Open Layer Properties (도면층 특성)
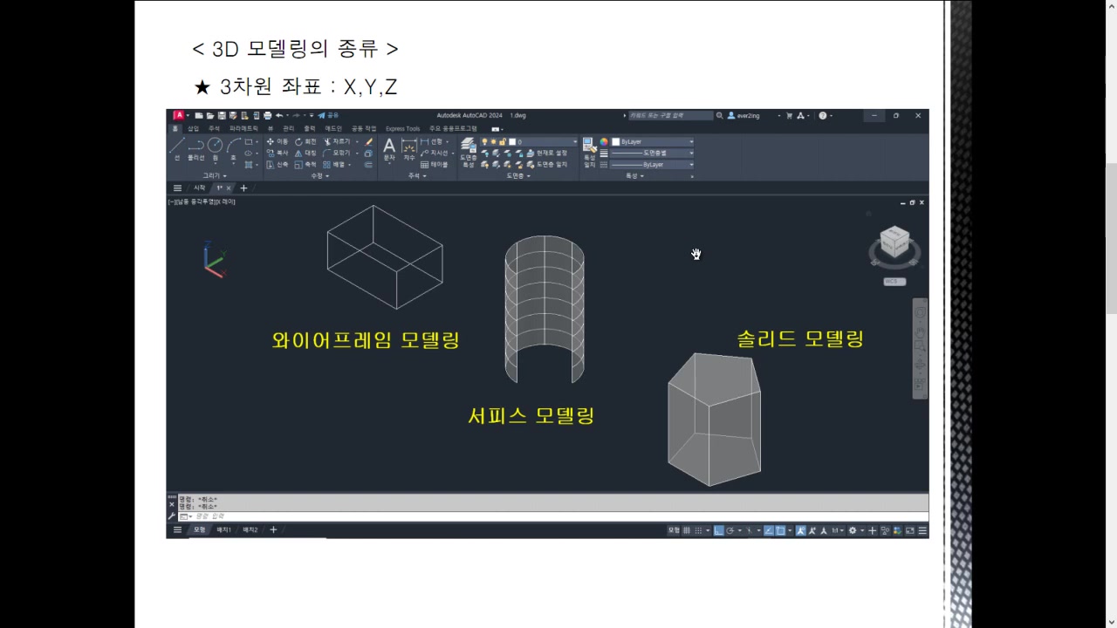 (467, 146)
